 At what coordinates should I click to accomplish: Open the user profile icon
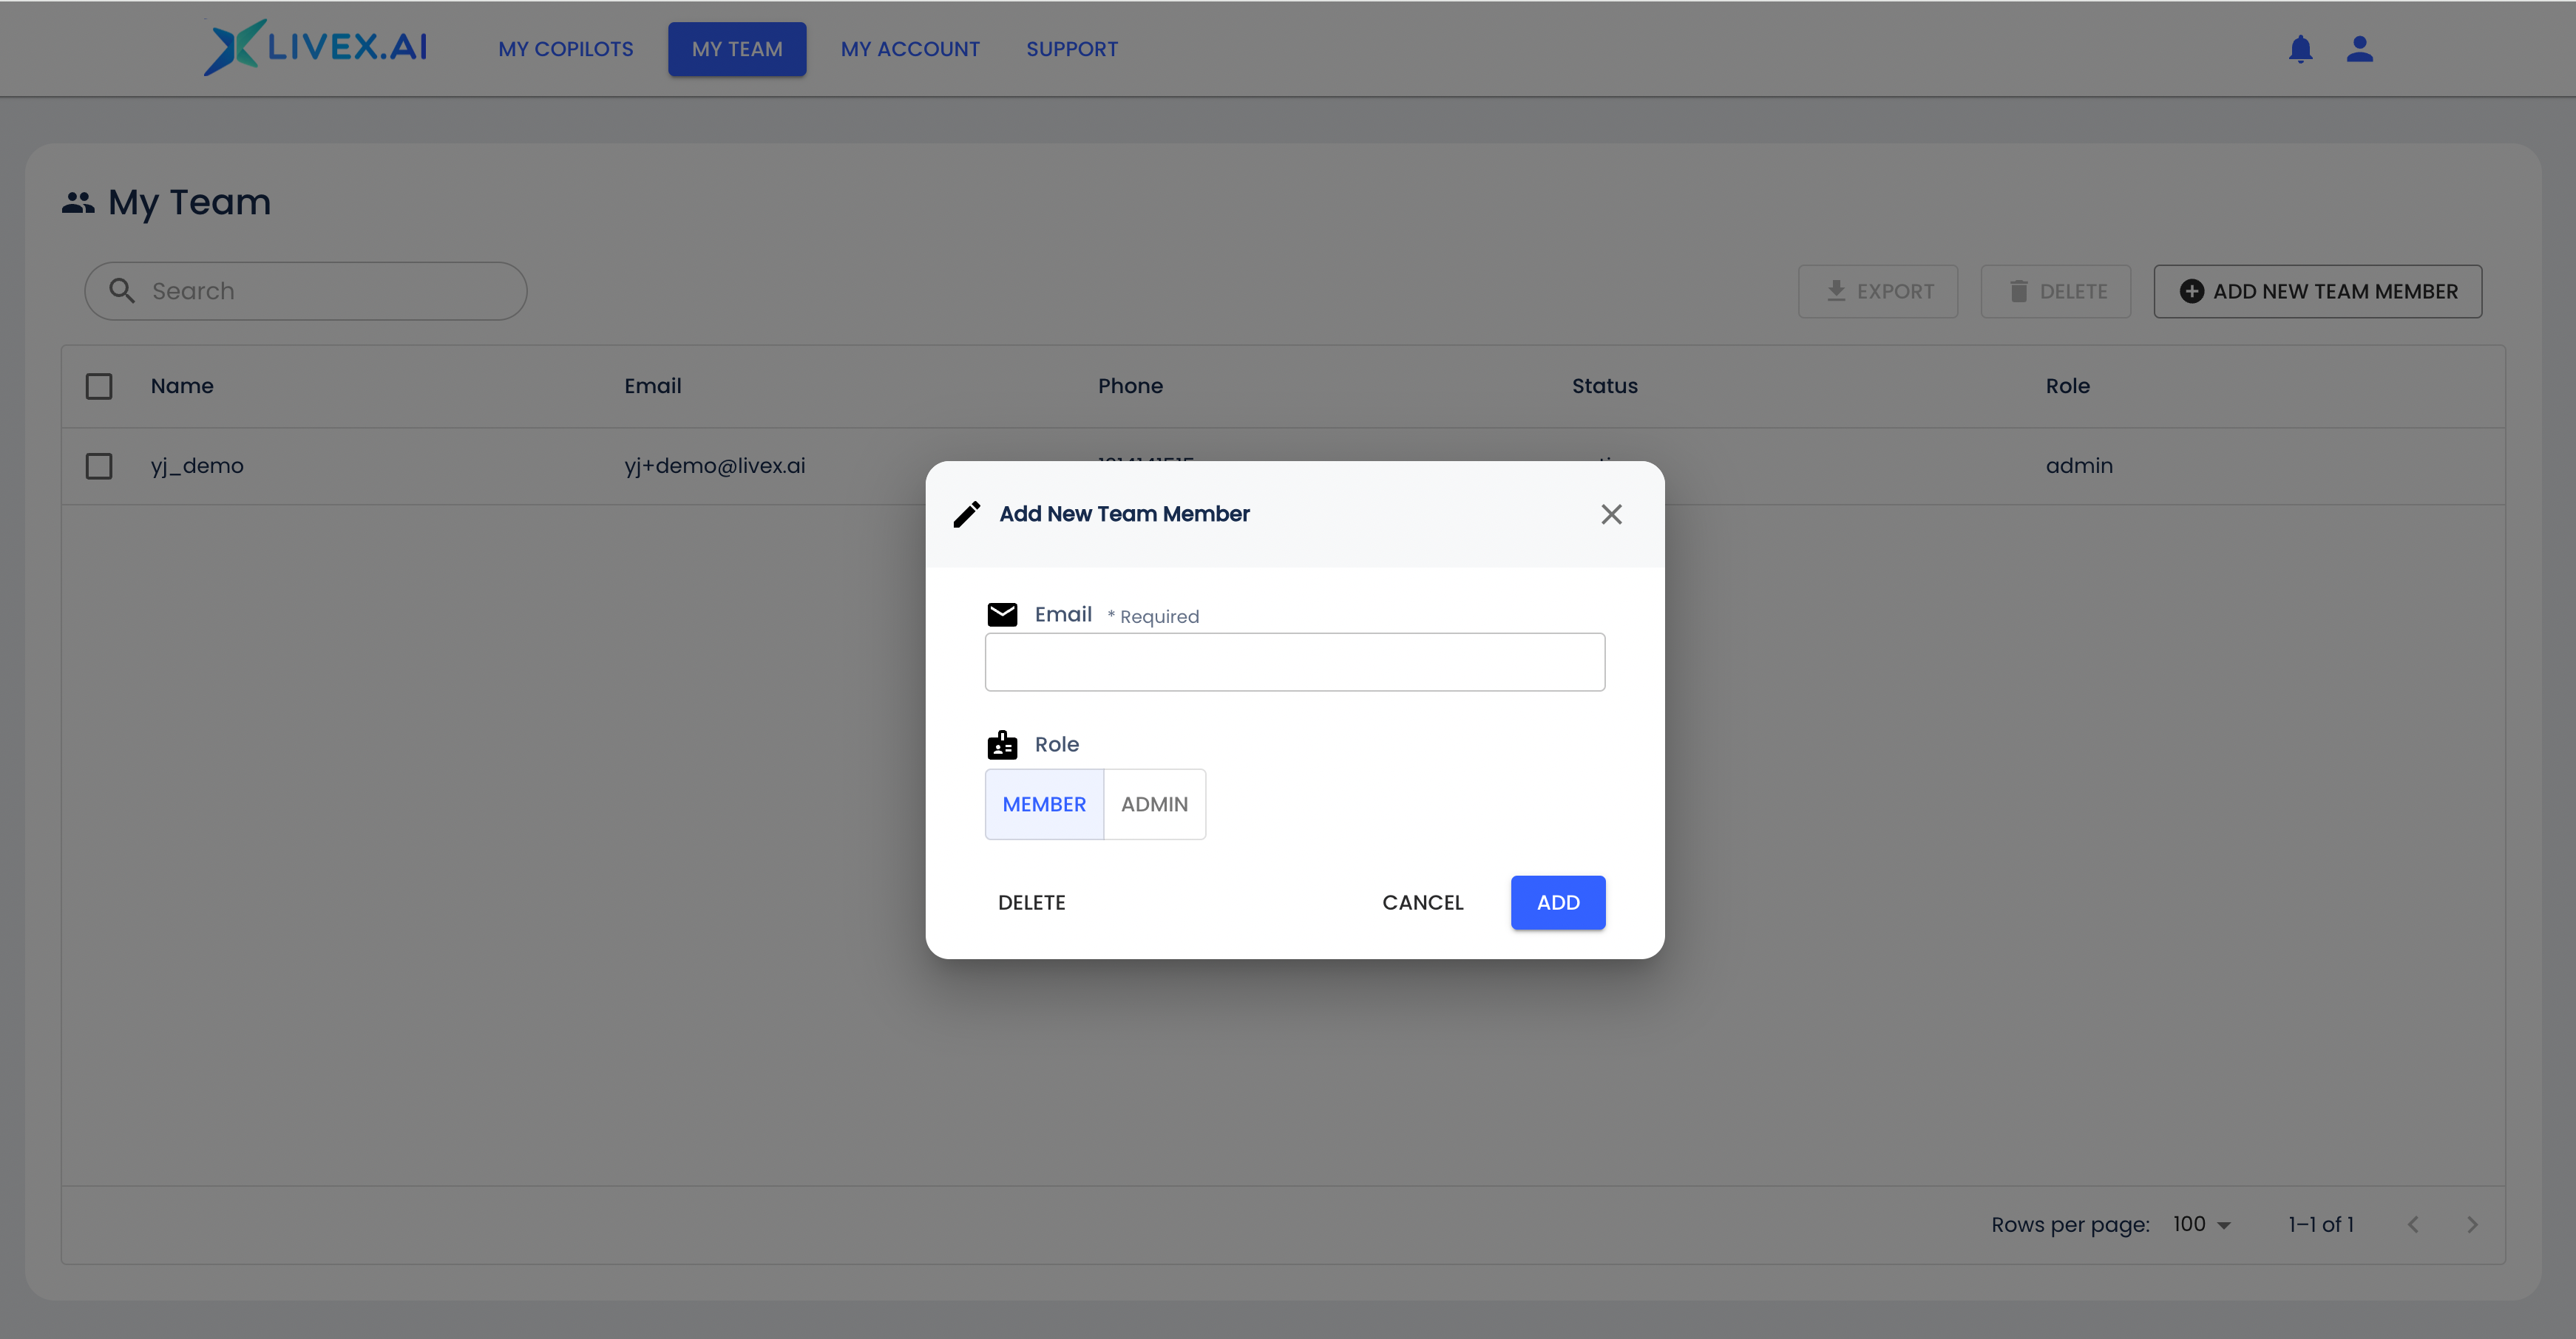2359,49
